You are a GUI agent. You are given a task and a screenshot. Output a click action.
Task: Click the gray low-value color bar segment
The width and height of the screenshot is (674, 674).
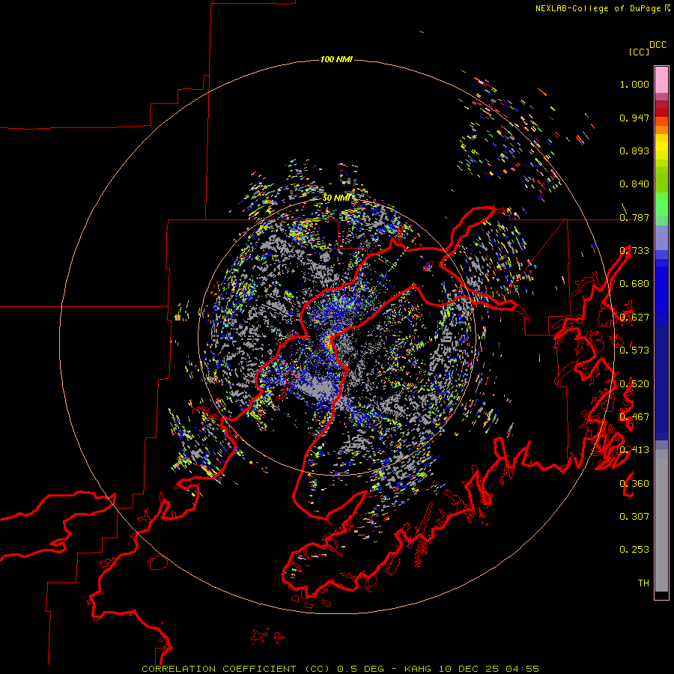(x=661, y=520)
